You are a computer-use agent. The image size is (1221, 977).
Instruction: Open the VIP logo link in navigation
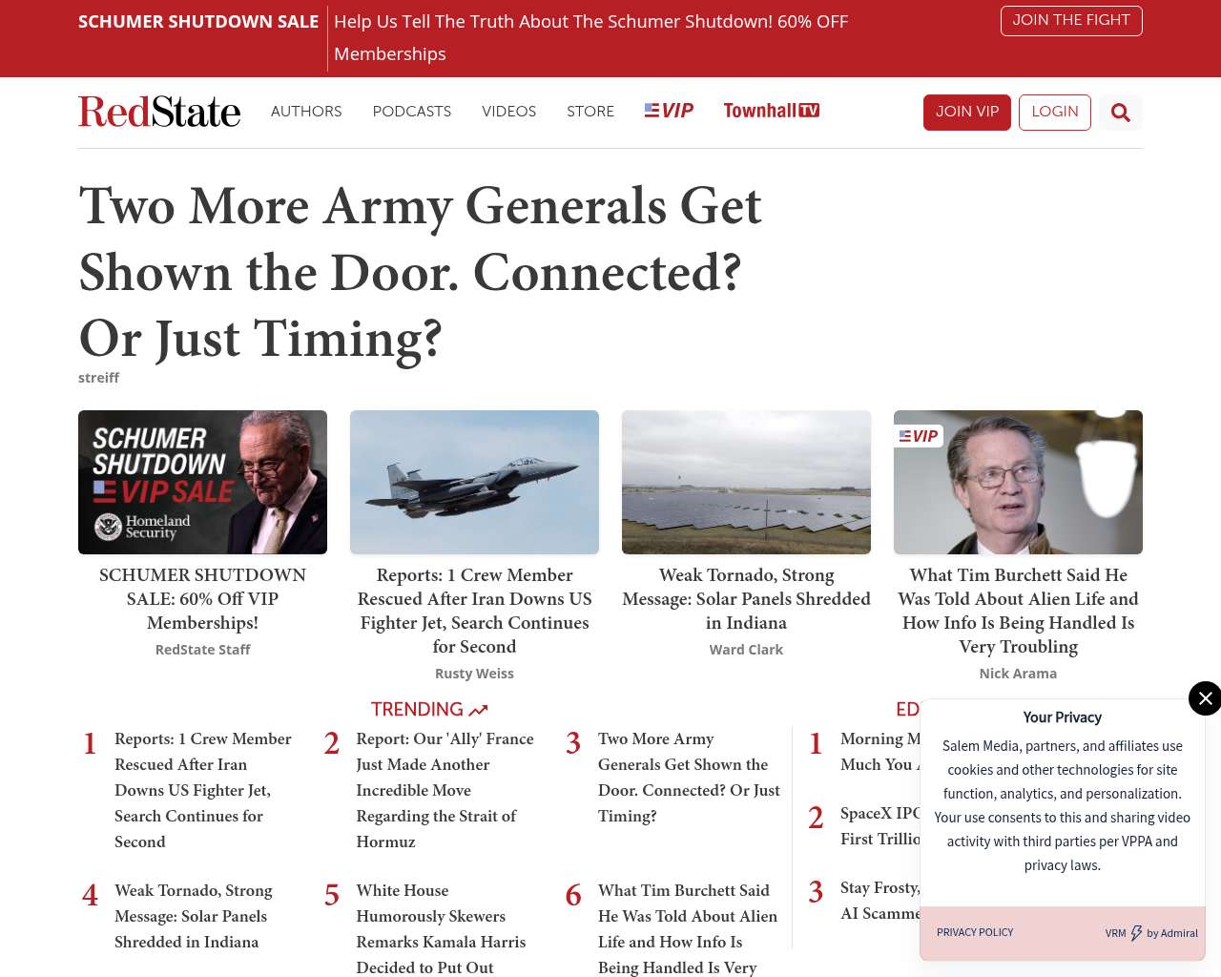point(669,111)
